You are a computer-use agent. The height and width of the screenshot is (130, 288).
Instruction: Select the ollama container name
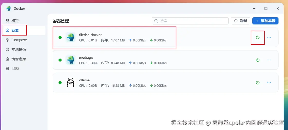(84, 80)
